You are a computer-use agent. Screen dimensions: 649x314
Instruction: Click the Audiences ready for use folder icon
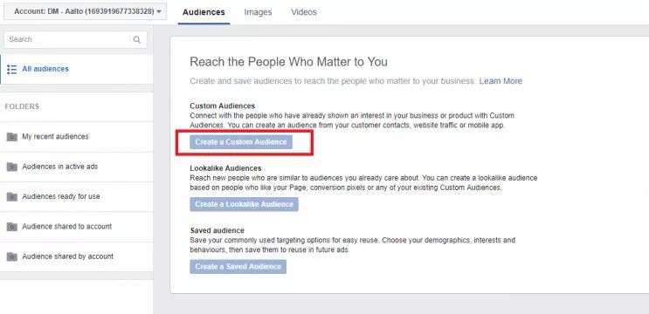[12, 196]
